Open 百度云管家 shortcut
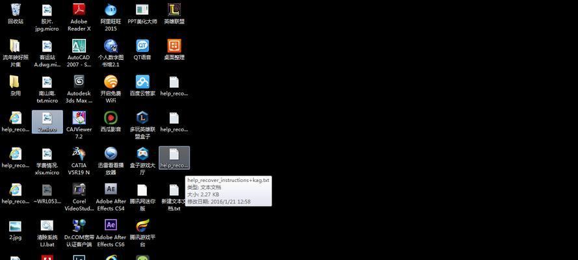This screenshot has height=260, width=578. click(142, 86)
